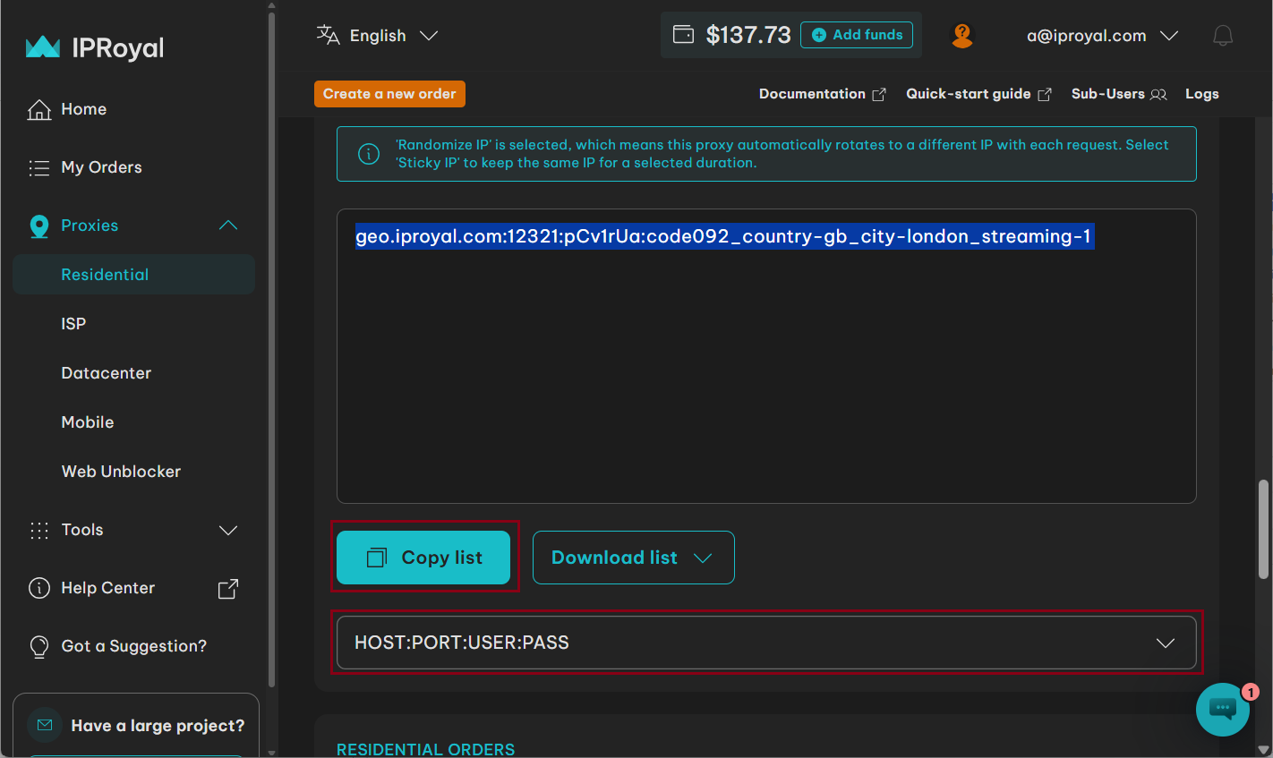Open the English language dropdown

pyautogui.click(x=377, y=36)
